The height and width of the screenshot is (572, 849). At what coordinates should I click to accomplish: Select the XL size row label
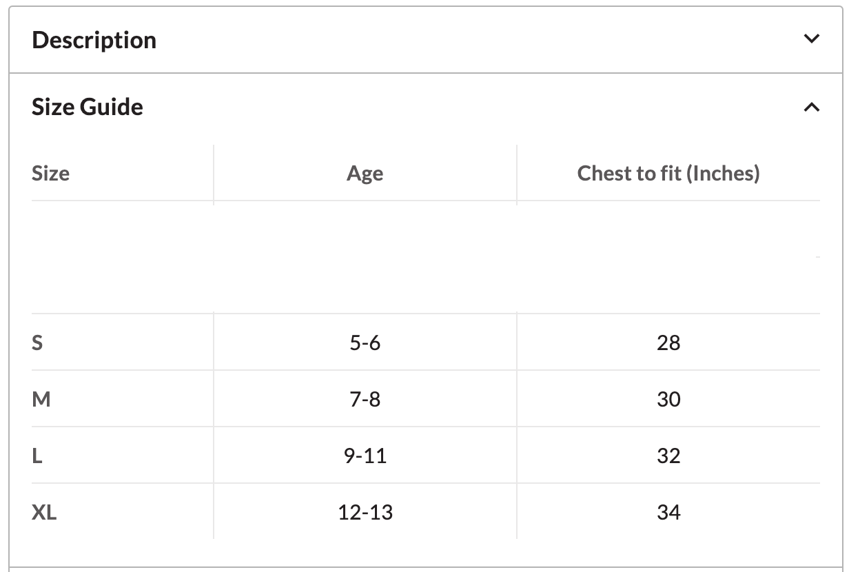(44, 512)
